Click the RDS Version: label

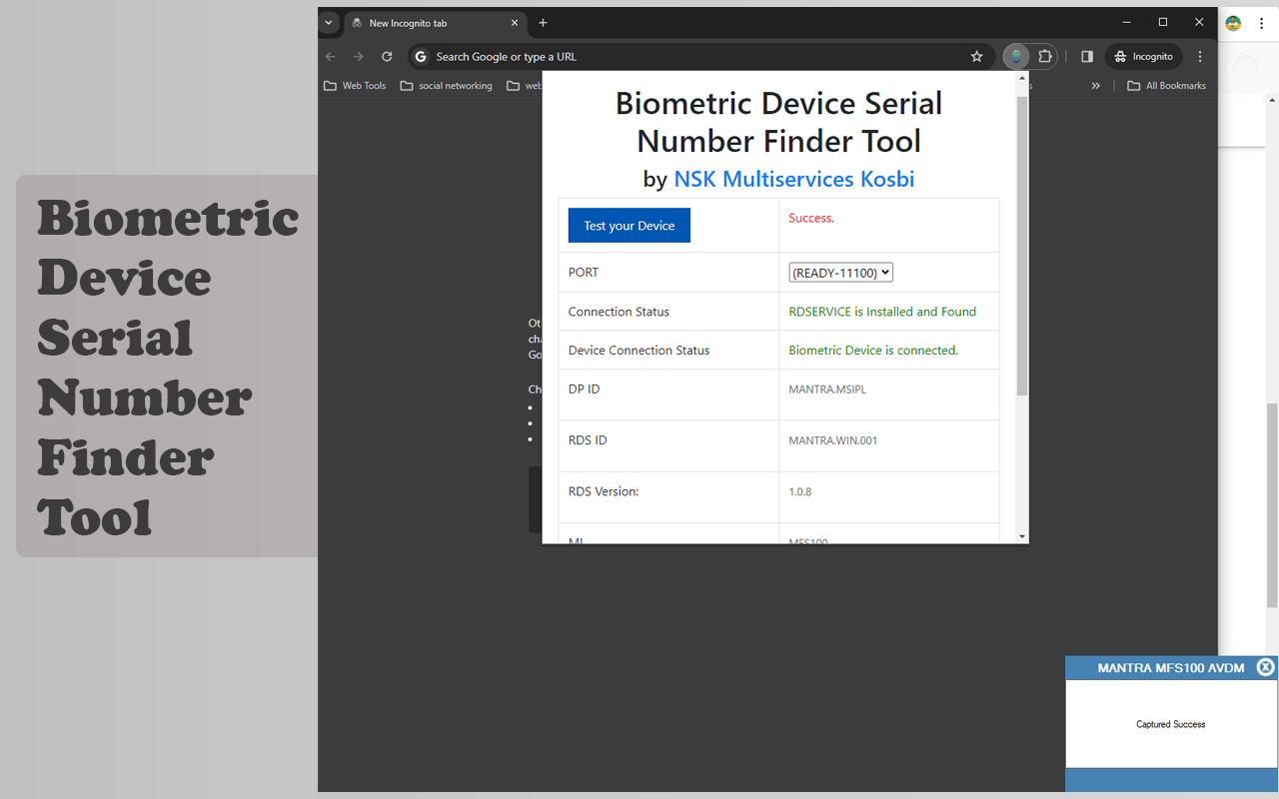[604, 491]
